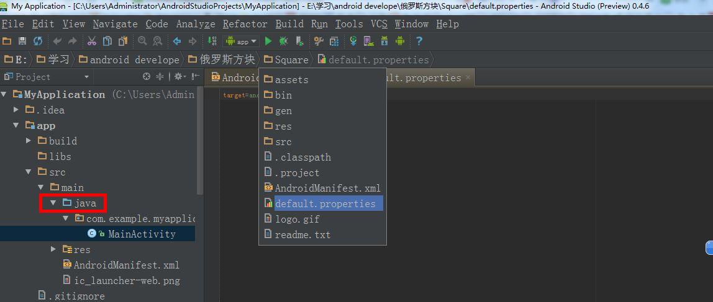This screenshot has height=302, width=713.
Task: Click the Replace magnifier icon
Action: pos(157,42)
